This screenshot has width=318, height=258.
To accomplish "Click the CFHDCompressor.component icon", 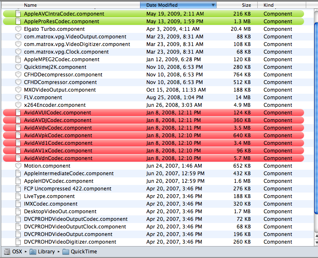I will 18,82.
